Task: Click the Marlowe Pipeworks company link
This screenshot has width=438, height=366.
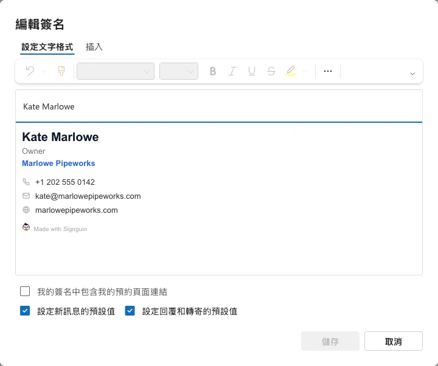Action: coord(58,164)
